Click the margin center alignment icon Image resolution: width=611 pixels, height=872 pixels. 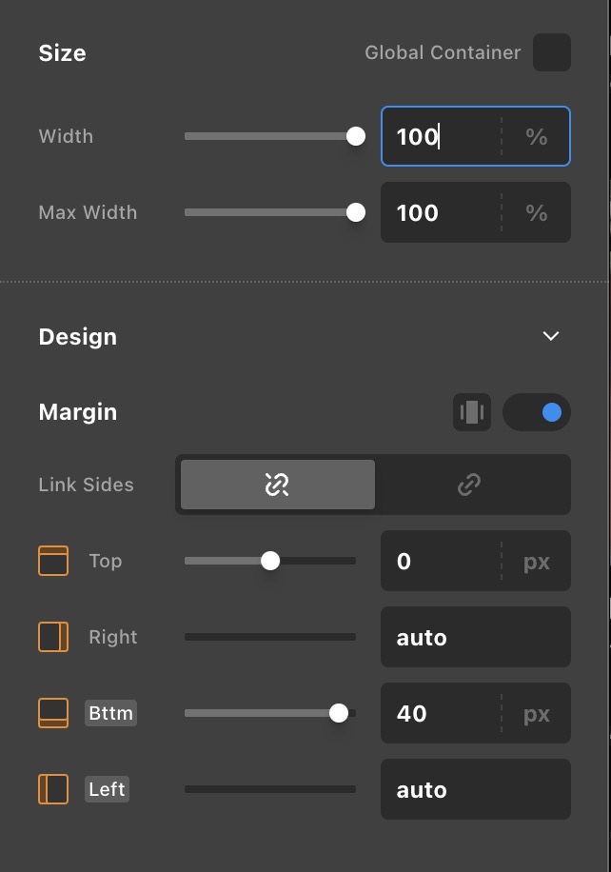click(x=472, y=412)
